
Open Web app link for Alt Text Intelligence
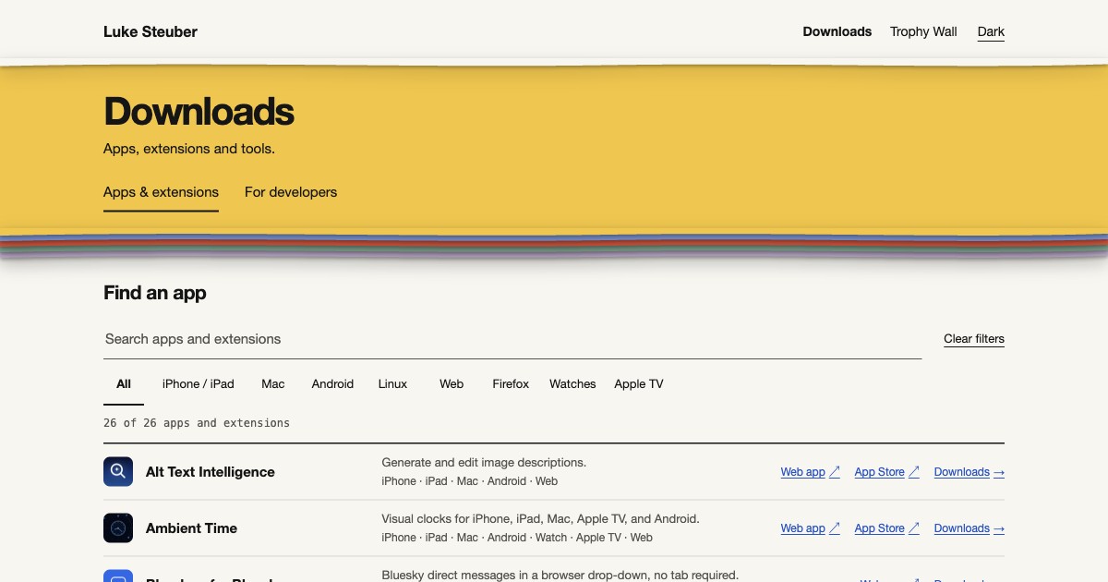[x=810, y=472]
